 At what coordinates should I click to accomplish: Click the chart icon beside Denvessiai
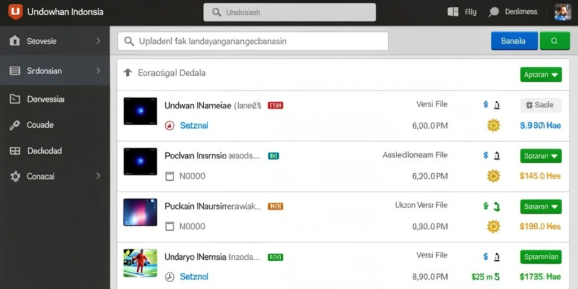[x=15, y=99]
